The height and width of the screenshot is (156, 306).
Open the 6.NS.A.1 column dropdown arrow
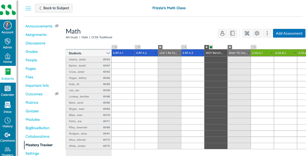271,53
